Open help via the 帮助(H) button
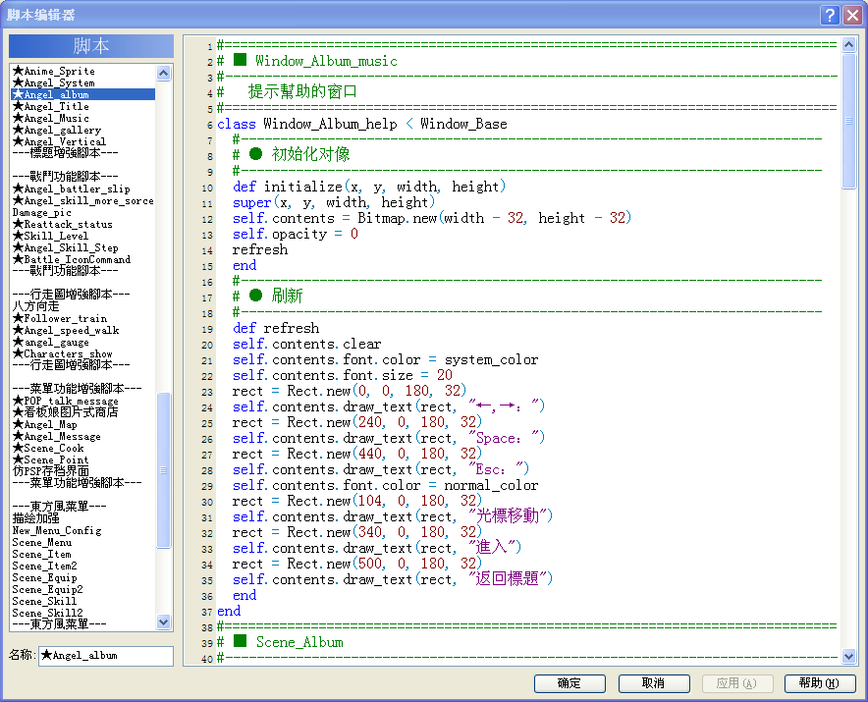 point(820,683)
